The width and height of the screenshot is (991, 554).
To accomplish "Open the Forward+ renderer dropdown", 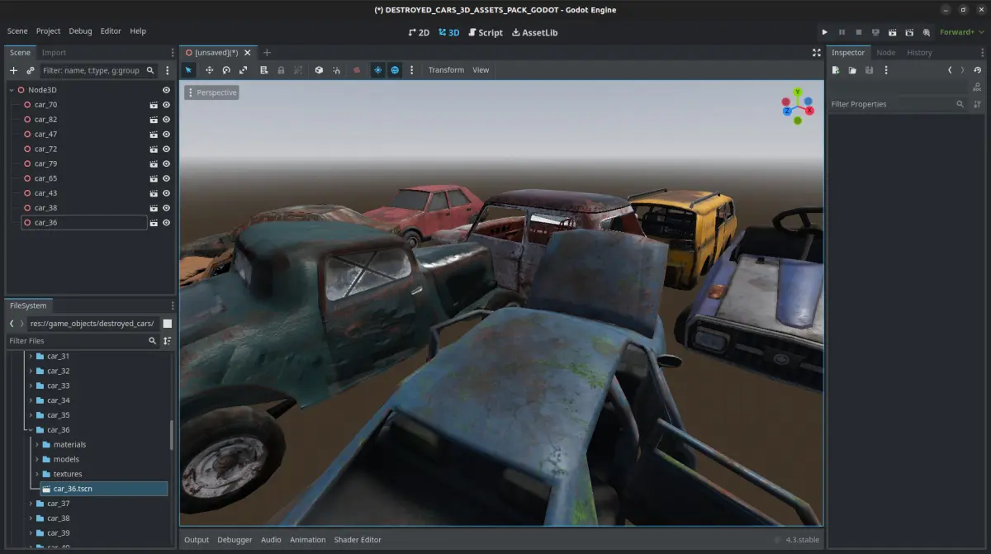I will point(961,32).
